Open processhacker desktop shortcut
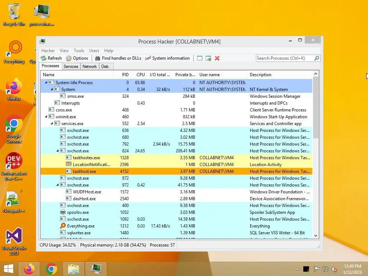This screenshot has width=368, height=276. [x=42, y=14]
